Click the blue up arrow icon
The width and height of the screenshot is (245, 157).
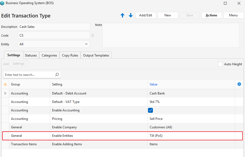tap(122, 16)
